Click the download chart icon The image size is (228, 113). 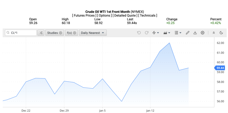(x=195, y=33)
